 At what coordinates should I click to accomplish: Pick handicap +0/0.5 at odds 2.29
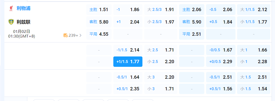(x=221, y=62)
